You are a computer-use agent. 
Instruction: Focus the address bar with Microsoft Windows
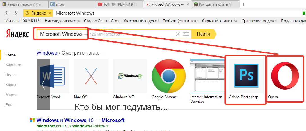click(x=175, y=13)
